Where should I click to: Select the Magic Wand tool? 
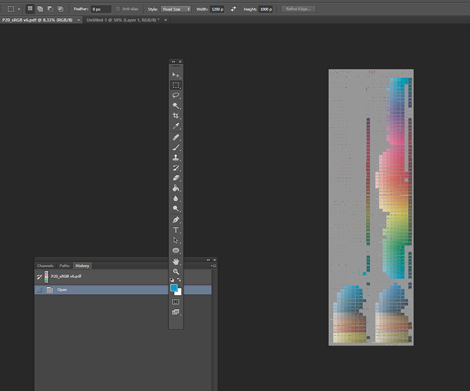(x=176, y=106)
